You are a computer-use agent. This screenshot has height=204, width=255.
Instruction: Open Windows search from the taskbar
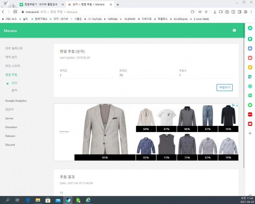point(8,200)
